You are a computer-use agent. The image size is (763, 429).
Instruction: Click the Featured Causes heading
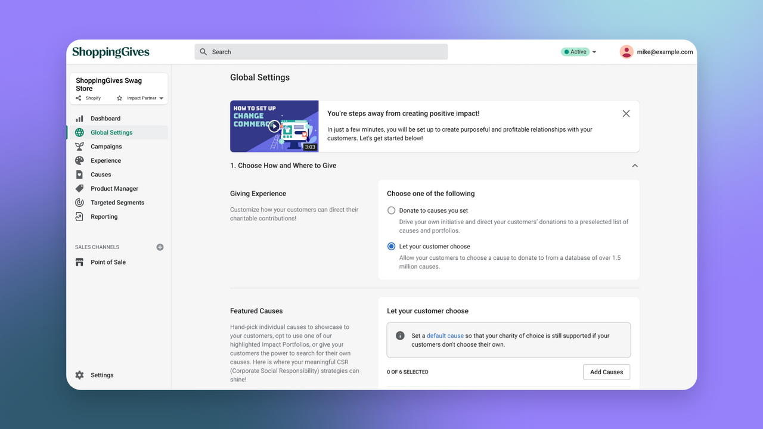pyautogui.click(x=256, y=311)
